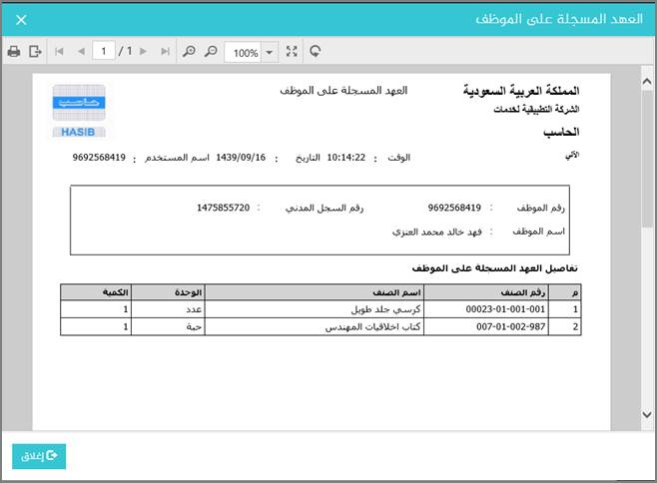Click employee number 9692568419 in the box
Screen dimensions: 657x483
pos(454,208)
